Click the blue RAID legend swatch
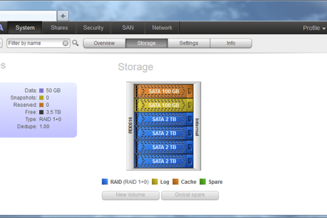327x218 pixels. [105, 182]
